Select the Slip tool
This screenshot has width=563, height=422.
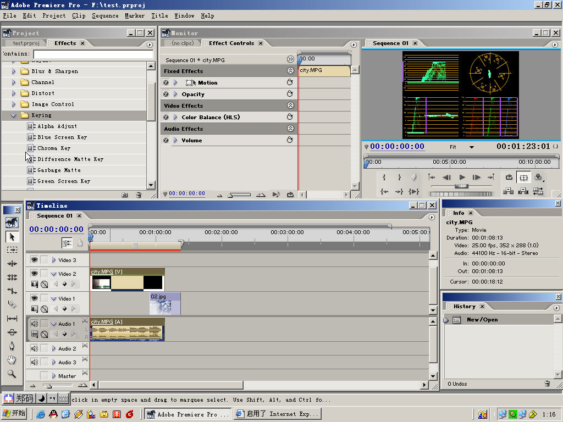pos(12,318)
